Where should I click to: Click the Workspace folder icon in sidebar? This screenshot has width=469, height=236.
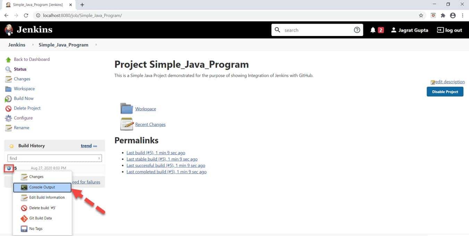[x=8, y=89]
